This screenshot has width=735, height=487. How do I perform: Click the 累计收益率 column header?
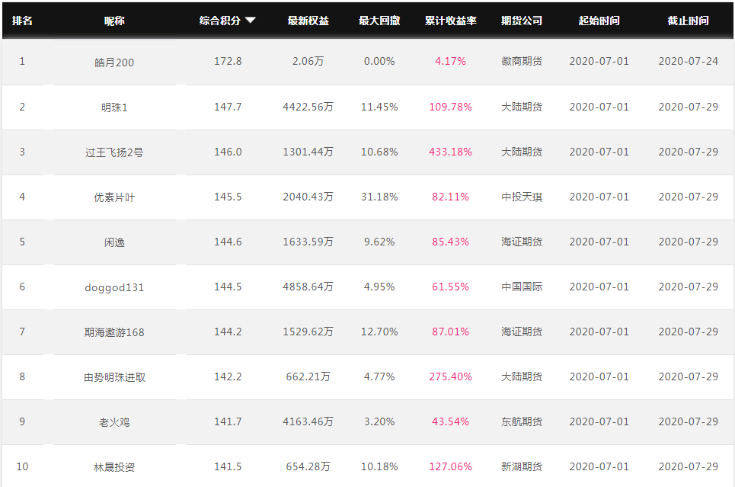(x=450, y=21)
